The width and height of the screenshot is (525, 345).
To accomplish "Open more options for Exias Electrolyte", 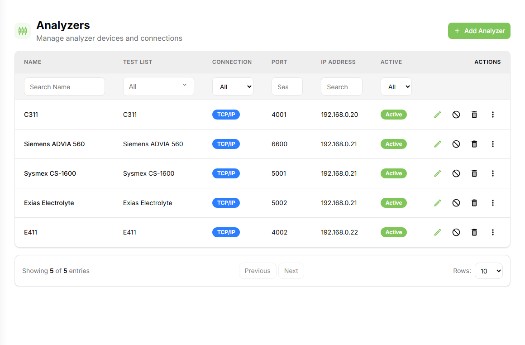I will click(x=492, y=203).
